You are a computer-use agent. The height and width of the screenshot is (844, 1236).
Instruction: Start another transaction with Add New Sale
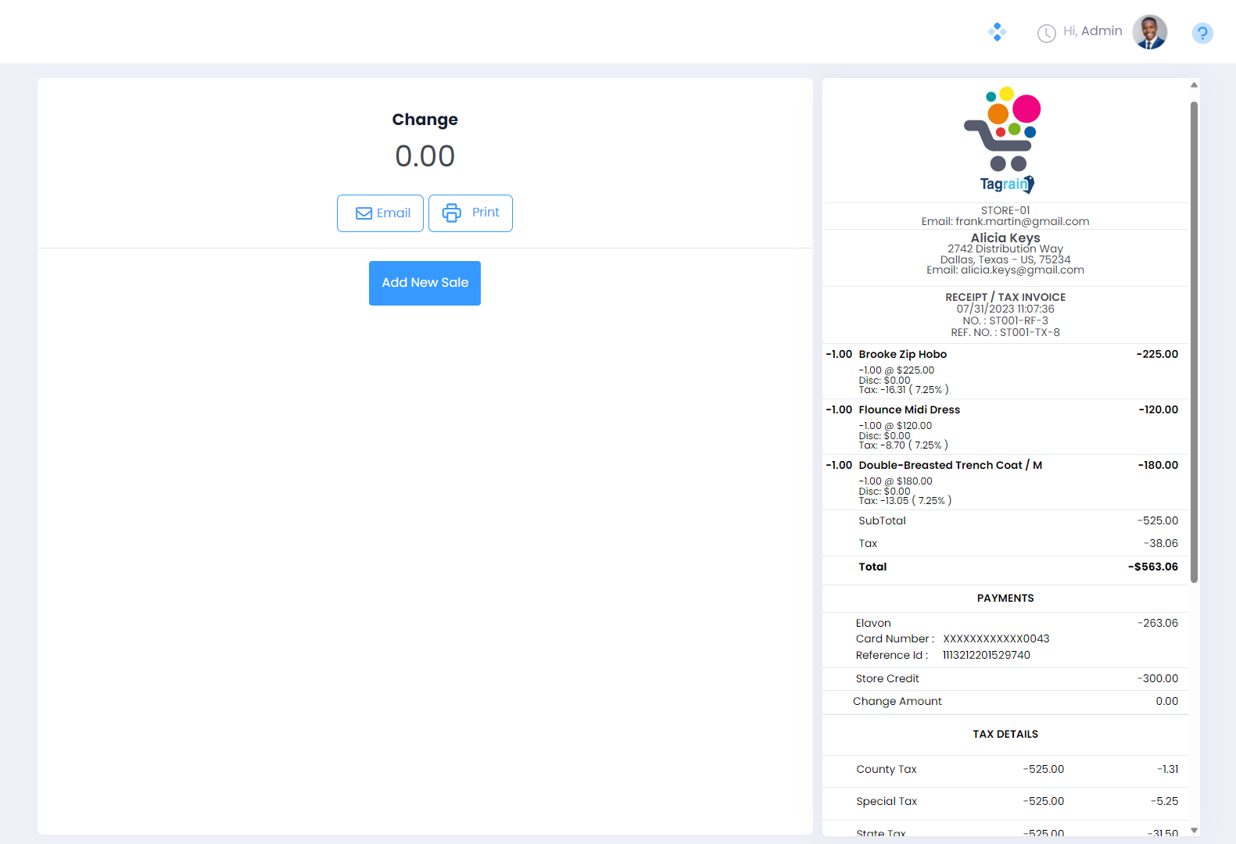(425, 283)
